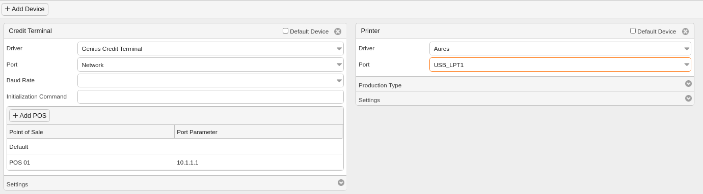This screenshot has width=703, height=194.
Task: Open the Aures printer driver dropdown
Action: 560,49
